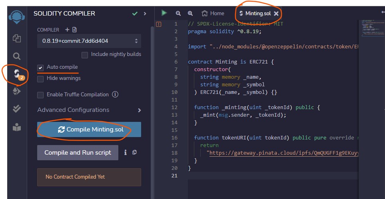Click the pragma solidity line in editor

(x=225, y=32)
